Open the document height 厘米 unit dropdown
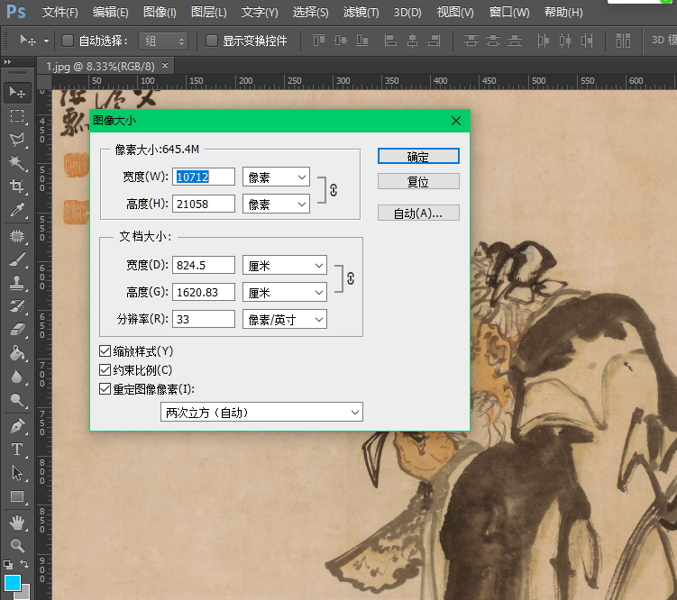 point(285,292)
